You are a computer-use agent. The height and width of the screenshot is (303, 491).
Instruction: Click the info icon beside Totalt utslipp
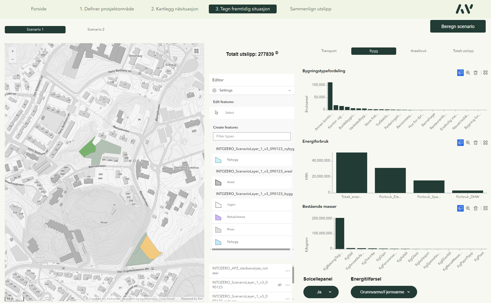click(277, 53)
